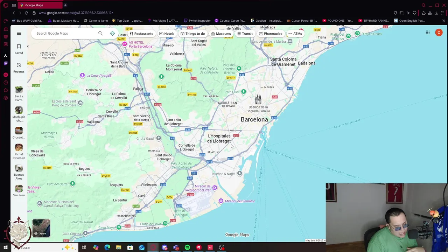Open Outlook from the taskbar
This screenshot has height=252, width=448.
click(x=141, y=247)
